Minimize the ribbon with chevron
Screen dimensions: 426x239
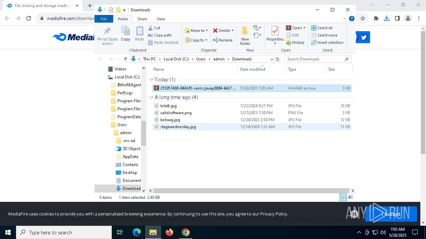[x=344, y=19]
